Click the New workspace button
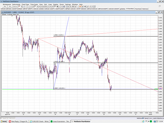The width and height of the screenshot is (164, 123). (5, 6)
